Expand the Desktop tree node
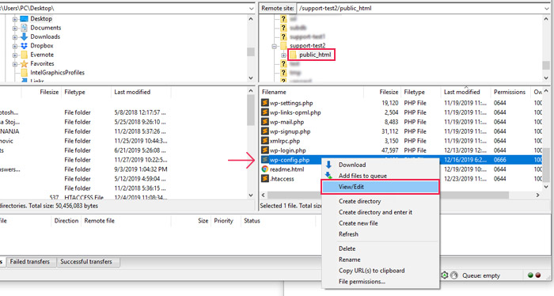 [x=15, y=19]
